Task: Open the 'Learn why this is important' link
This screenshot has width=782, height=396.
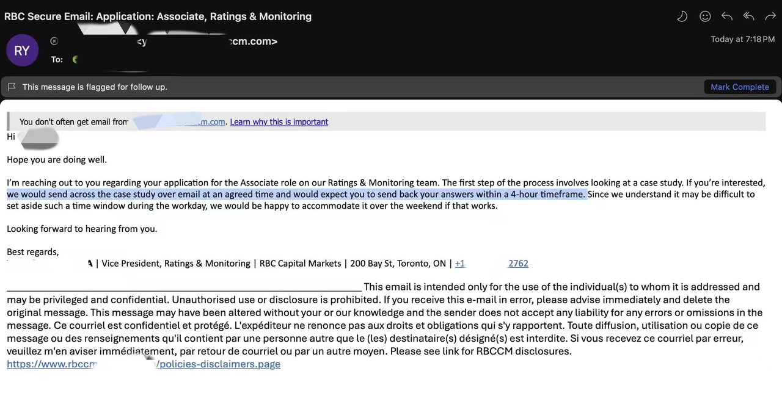Action: (x=279, y=122)
